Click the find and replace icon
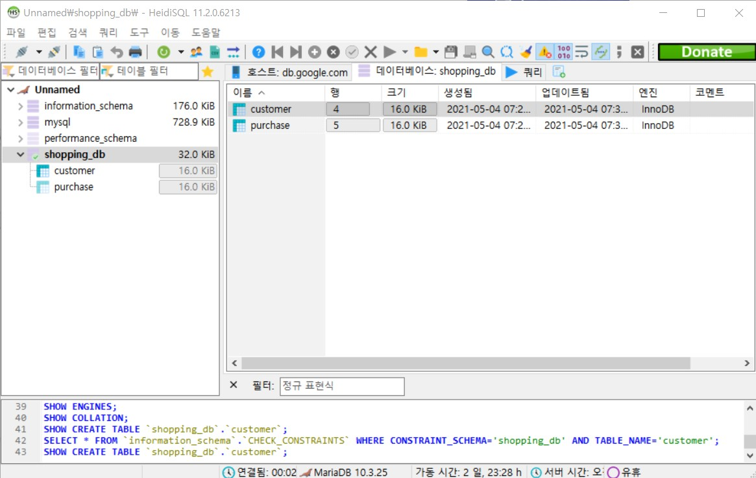 tap(507, 52)
